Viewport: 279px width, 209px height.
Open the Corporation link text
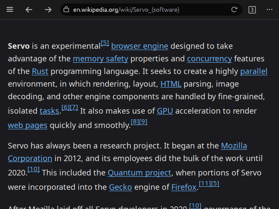[x=30, y=158]
